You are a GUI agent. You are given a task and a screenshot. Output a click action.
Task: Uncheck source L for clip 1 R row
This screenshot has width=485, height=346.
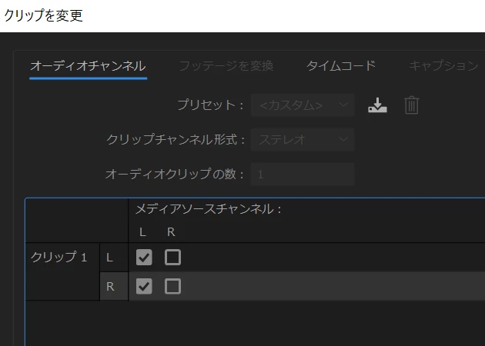(144, 286)
